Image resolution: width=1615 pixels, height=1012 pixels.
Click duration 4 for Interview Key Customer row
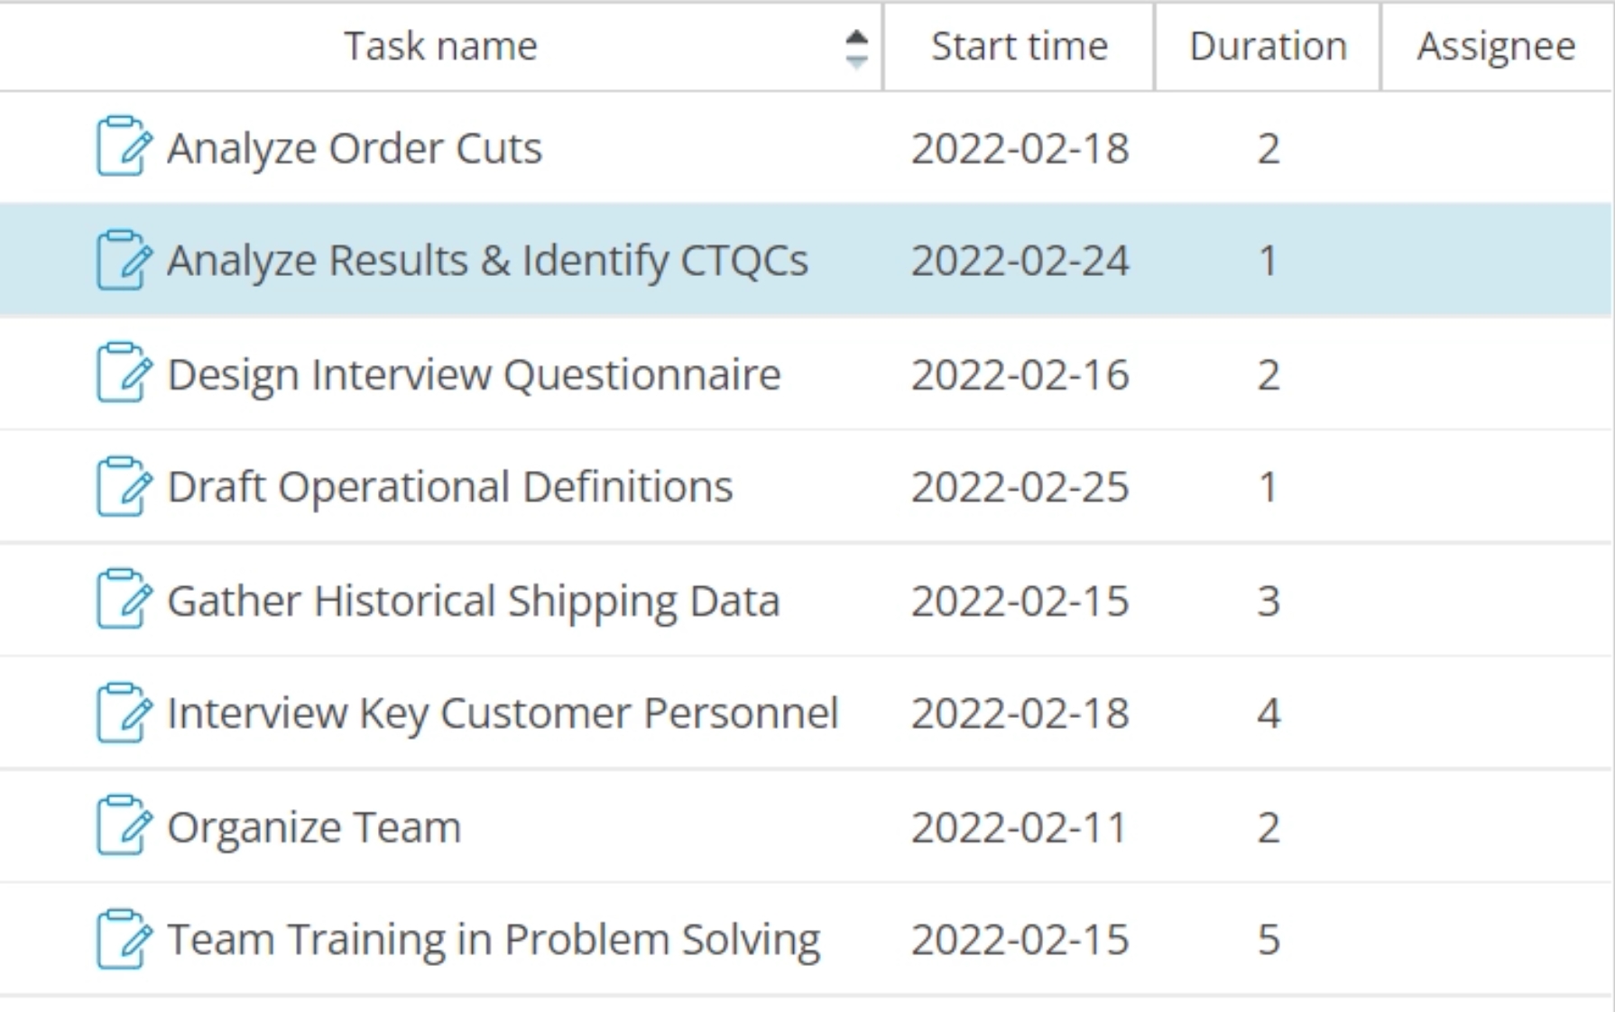1269,713
